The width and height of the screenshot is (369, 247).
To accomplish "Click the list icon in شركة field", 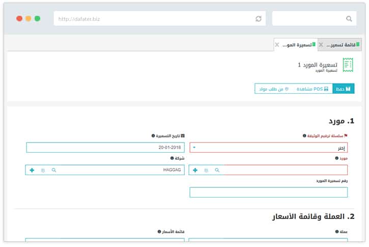I will click(43, 170).
